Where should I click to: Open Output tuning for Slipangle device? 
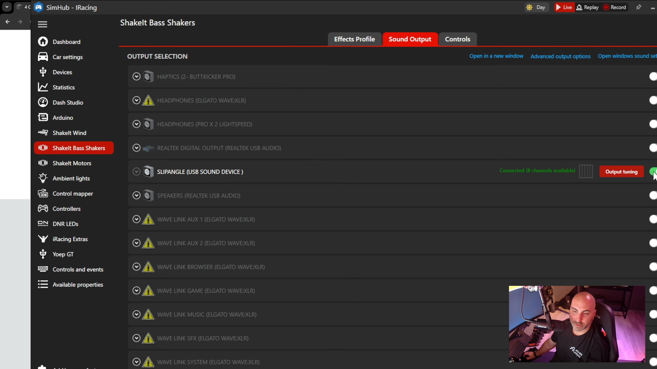click(622, 172)
